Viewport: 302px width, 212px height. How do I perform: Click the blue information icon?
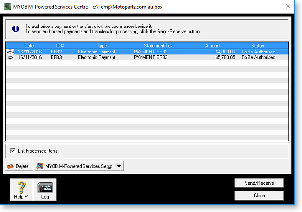16,29
